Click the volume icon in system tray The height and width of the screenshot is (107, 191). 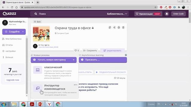pos(166,104)
